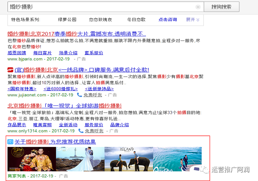This screenshot has height=181, width=258.
Task: Open the 感恩回馈 sublink
Action: click(x=17, y=53)
